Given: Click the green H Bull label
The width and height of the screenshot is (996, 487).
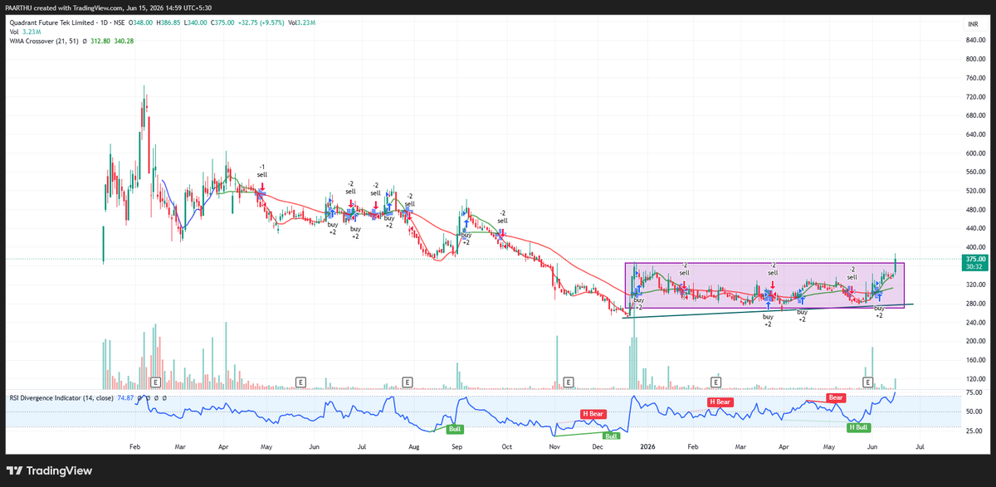Looking at the screenshot, I should (x=859, y=427).
